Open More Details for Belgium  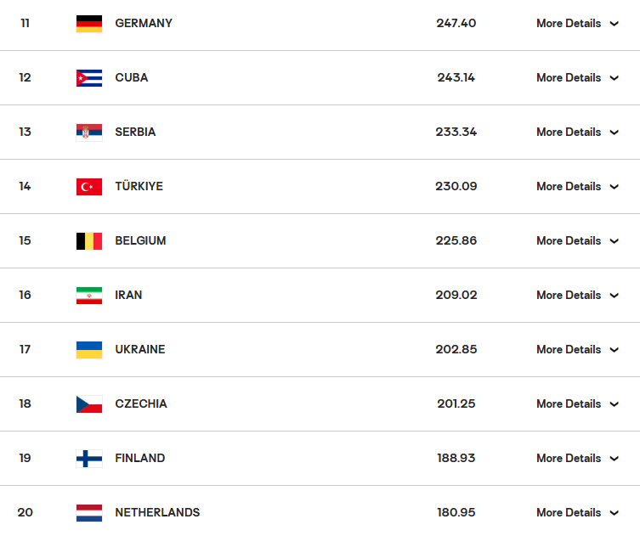point(569,241)
